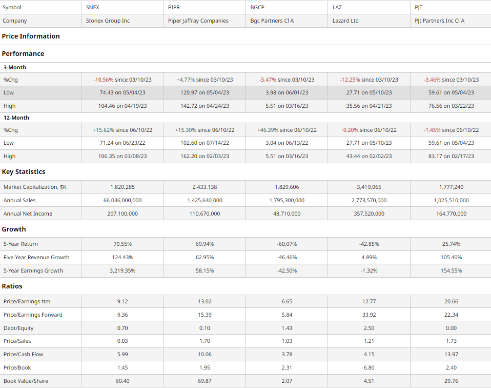Click SNEX market cap 1,820,285
The height and width of the screenshot is (388, 491).
click(122, 187)
